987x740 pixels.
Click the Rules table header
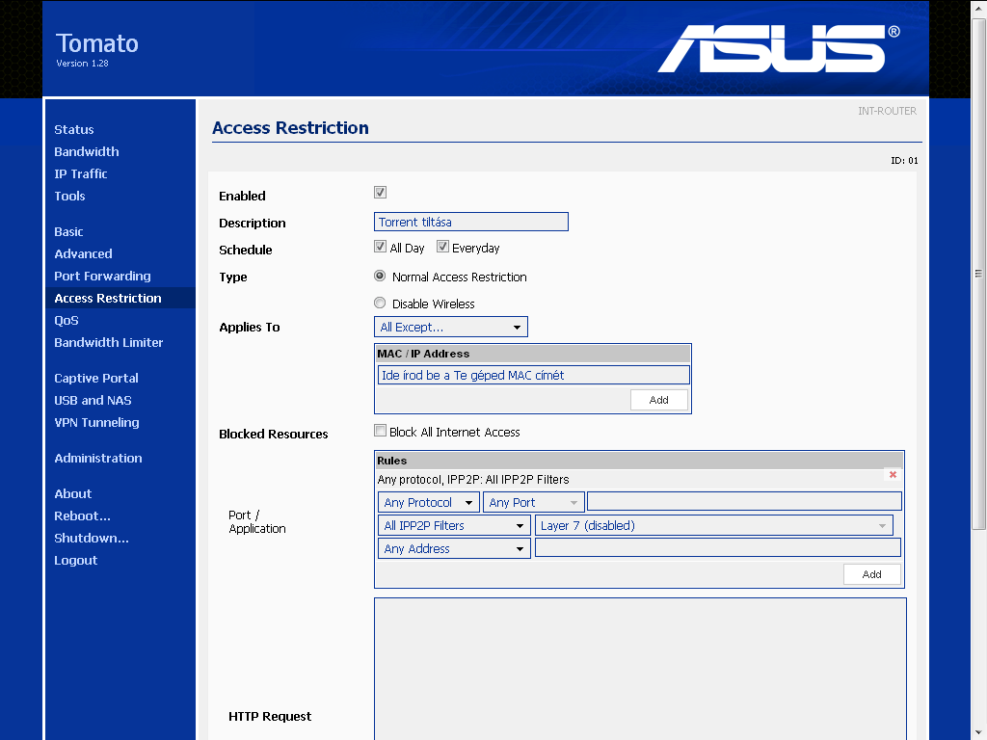coord(640,461)
